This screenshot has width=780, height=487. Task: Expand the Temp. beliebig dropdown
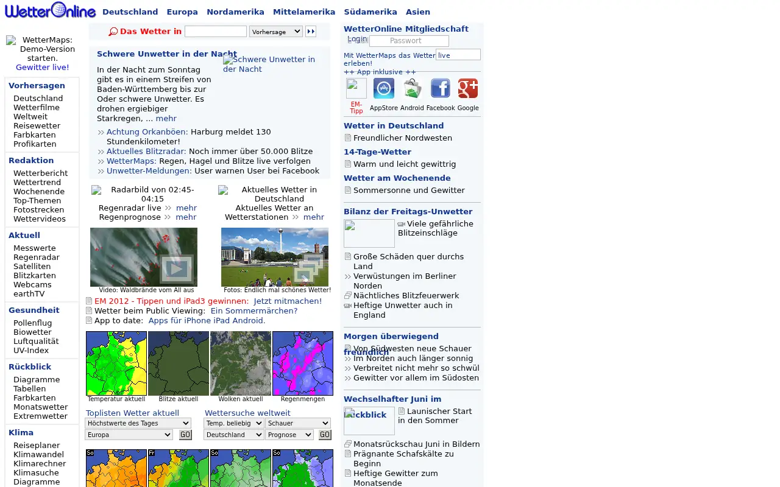pyautogui.click(x=233, y=423)
